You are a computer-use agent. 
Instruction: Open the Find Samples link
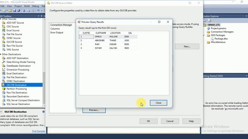[x=39, y=131]
